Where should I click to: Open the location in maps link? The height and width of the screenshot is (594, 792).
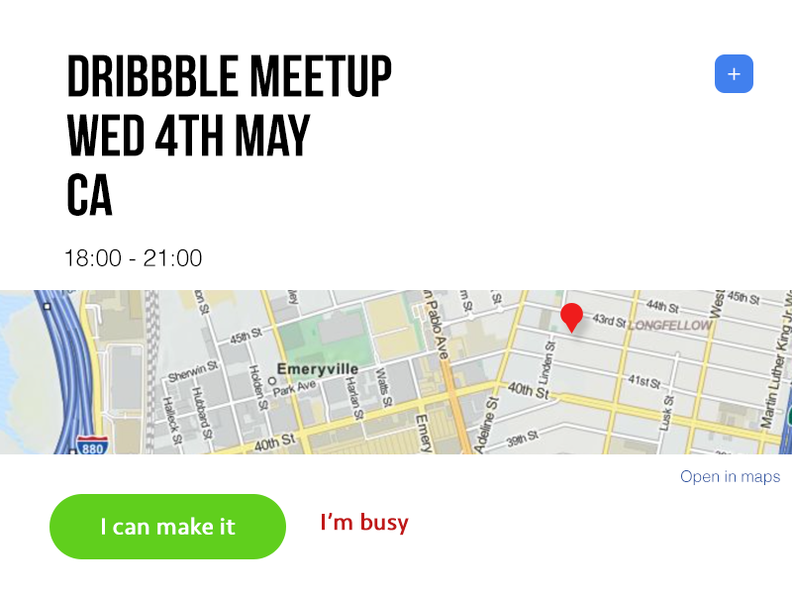coord(730,476)
